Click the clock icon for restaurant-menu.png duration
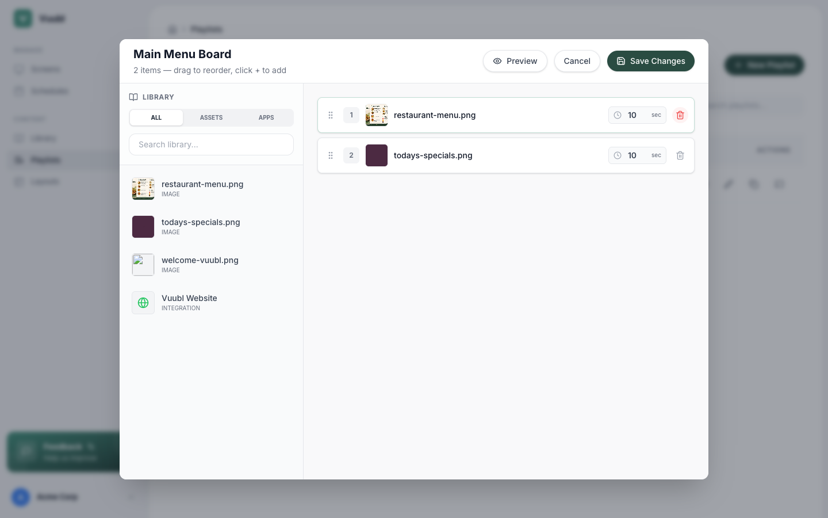The height and width of the screenshot is (518, 828). [x=618, y=115]
